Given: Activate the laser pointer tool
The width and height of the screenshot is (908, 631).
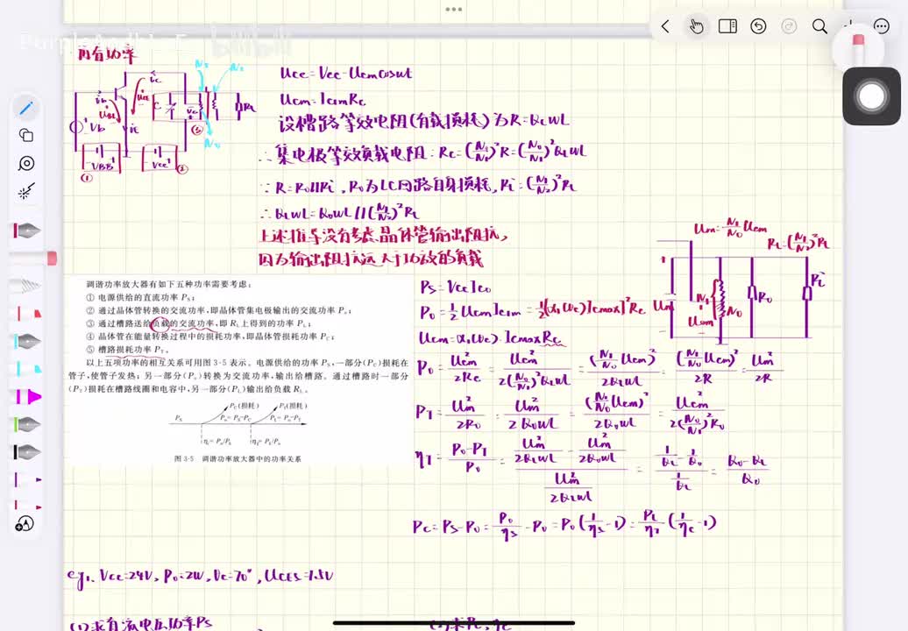Looking at the screenshot, I should [26, 191].
